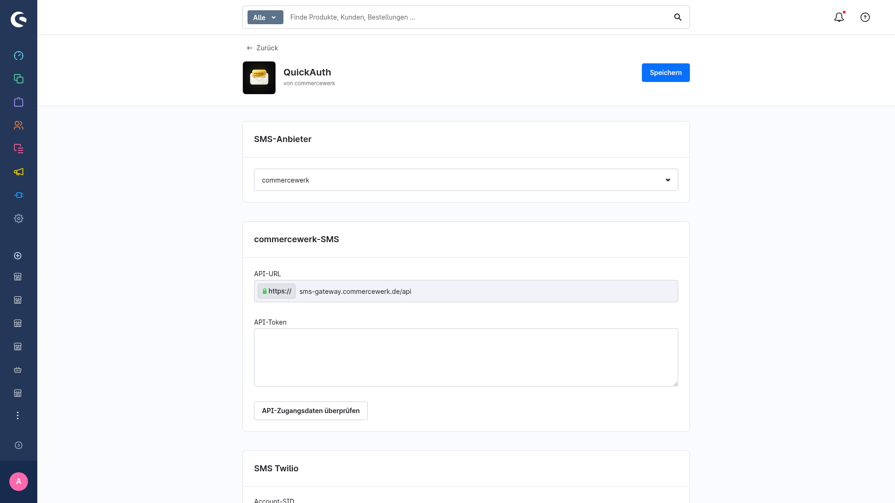Open the Marketing megaphone section
This screenshot has height=503, width=895.
click(x=19, y=172)
